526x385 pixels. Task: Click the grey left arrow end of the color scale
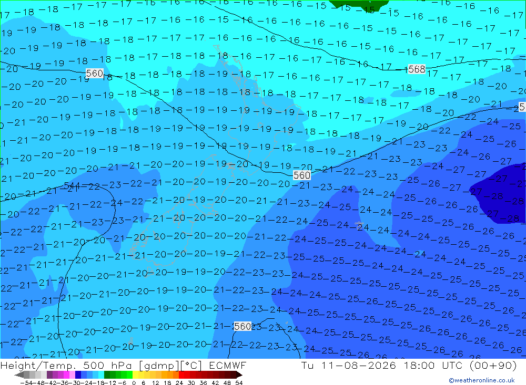[x=19, y=374]
